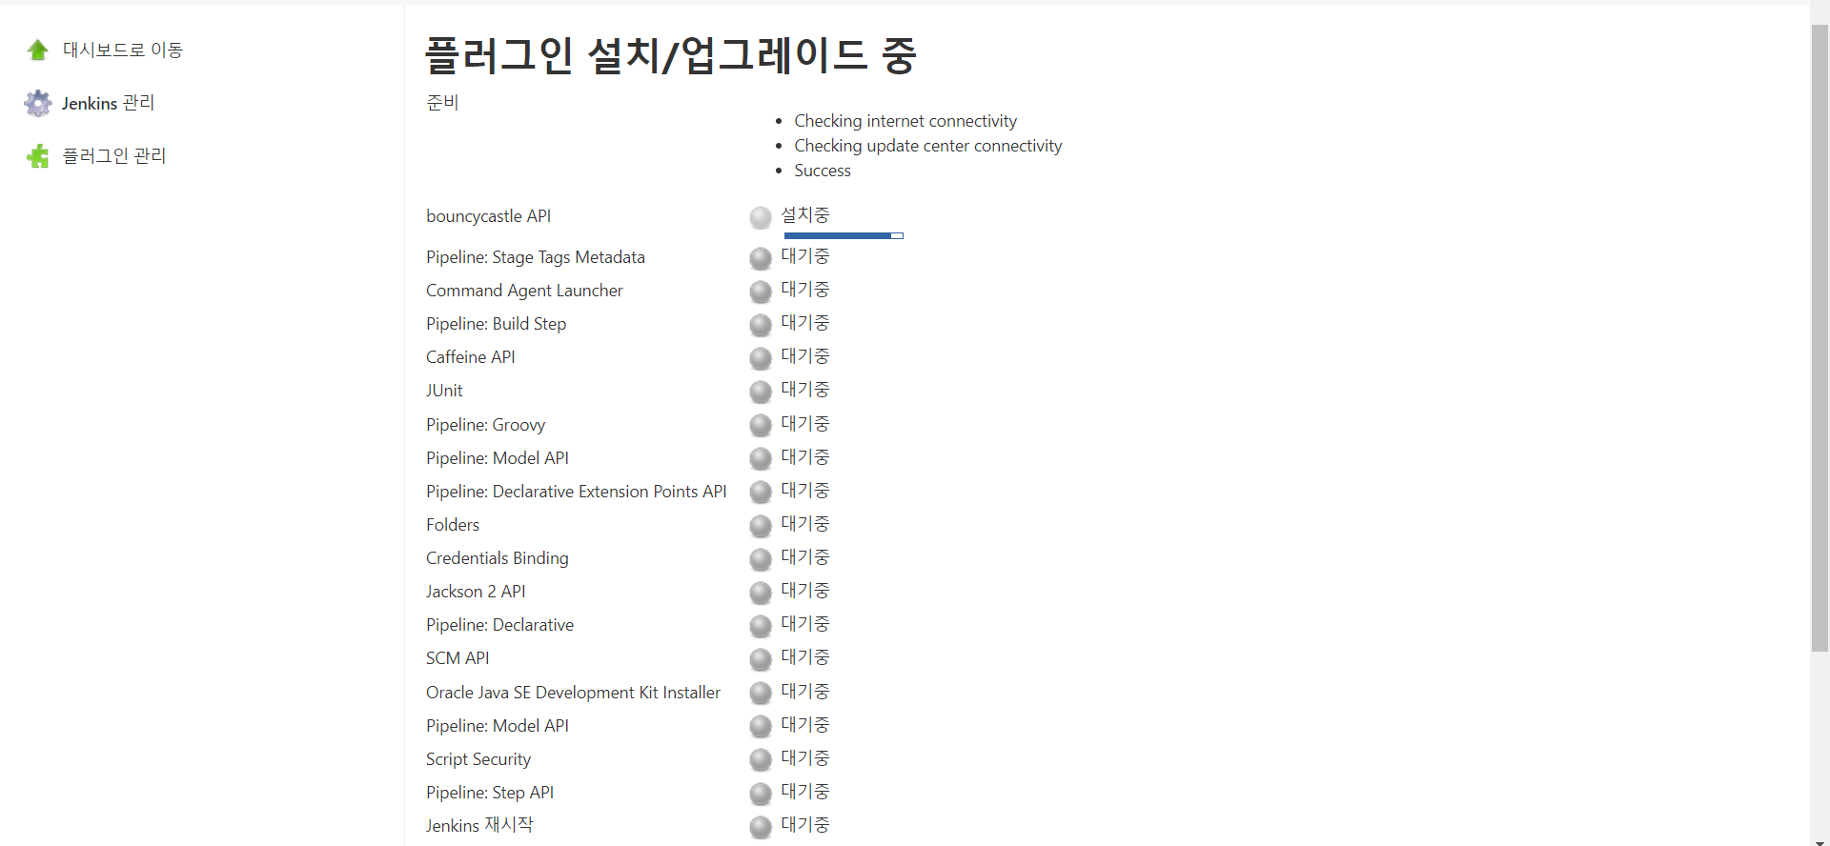Select the Pipeline: Step API text

coord(490,793)
